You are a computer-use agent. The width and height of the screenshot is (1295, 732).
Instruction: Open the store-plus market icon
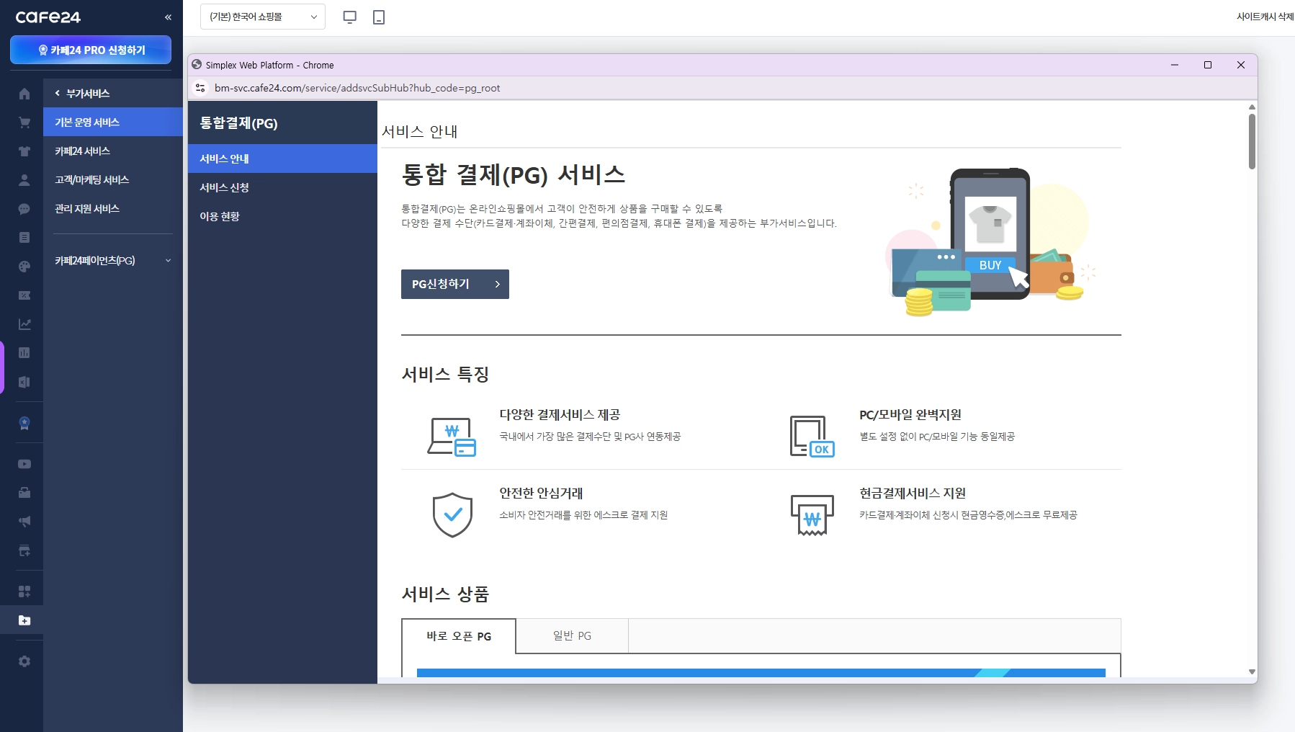(x=24, y=550)
